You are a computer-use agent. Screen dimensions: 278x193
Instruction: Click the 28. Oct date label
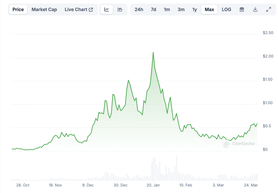pos(23,185)
